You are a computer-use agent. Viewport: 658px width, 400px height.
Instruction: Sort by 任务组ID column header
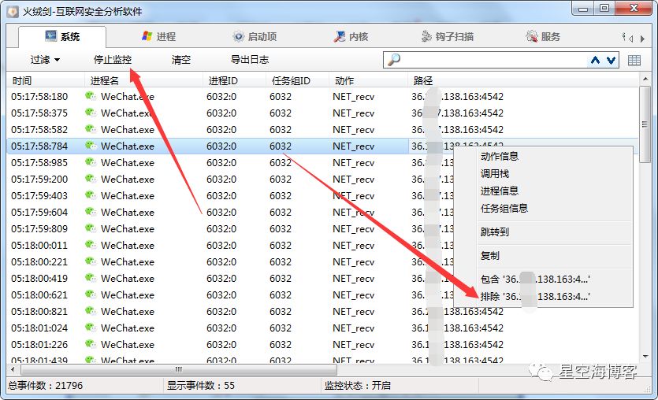(297, 80)
